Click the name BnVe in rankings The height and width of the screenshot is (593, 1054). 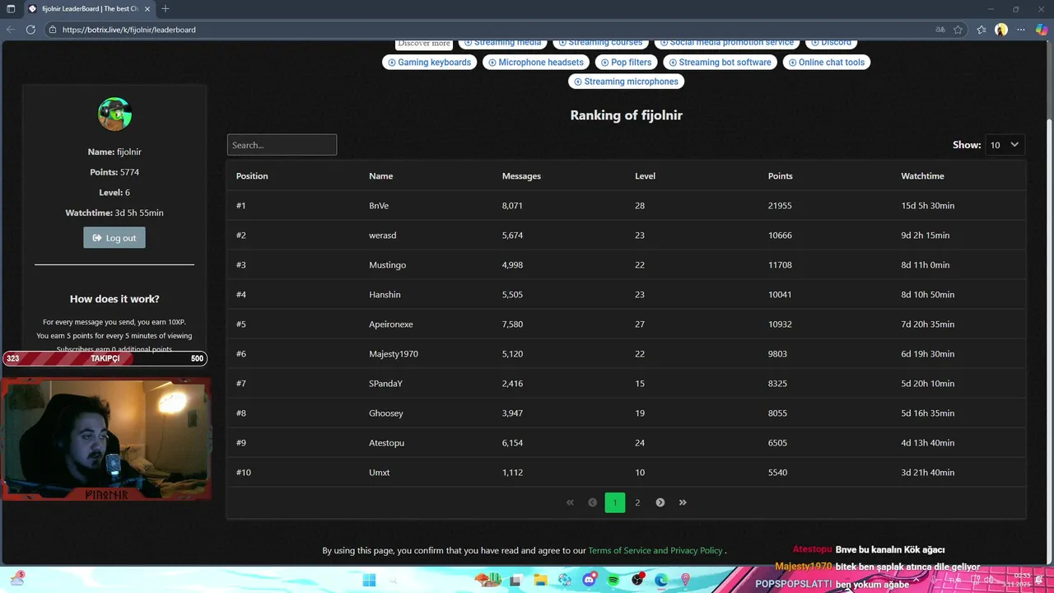[x=379, y=206]
